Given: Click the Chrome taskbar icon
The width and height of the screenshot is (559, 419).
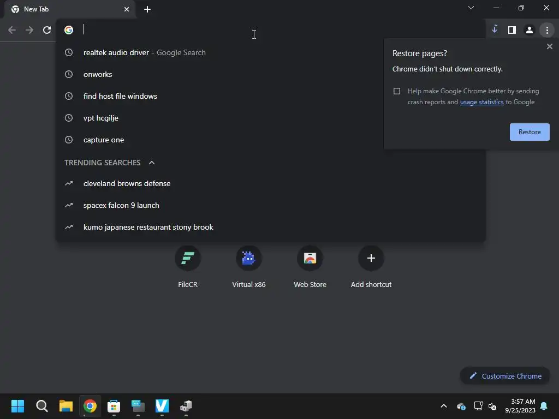Looking at the screenshot, I should pyautogui.click(x=90, y=406).
